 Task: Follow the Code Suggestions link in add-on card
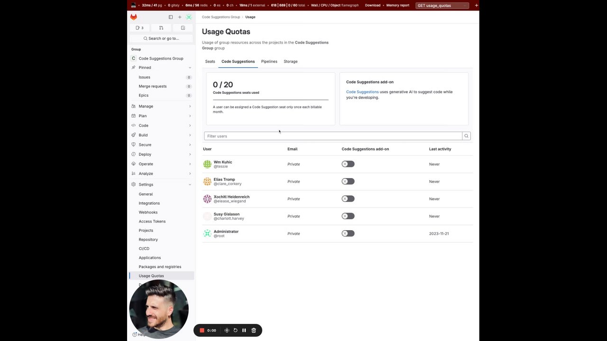(362, 92)
